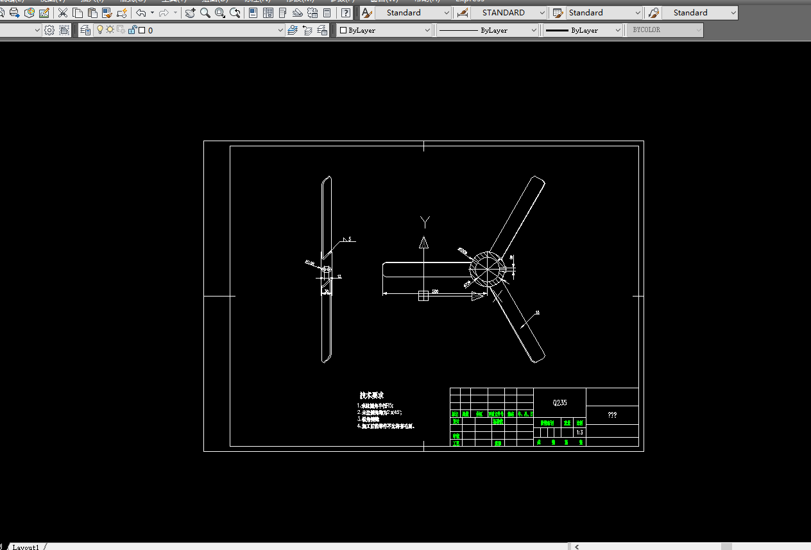The height and width of the screenshot is (550, 811).
Task: Open the Layer Properties Manager
Action: point(85,30)
